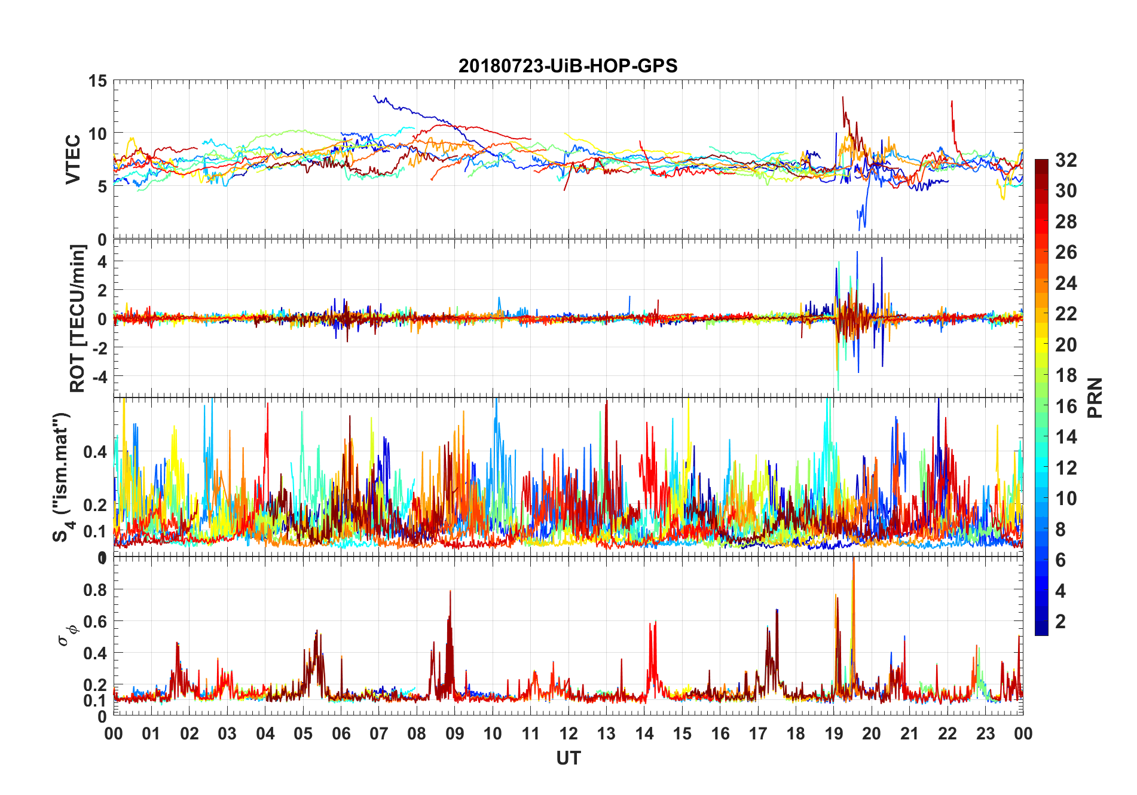The width and height of the screenshot is (1137, 795).
Task: Click the VTEC axis tick 15
Action: (97, 81)
